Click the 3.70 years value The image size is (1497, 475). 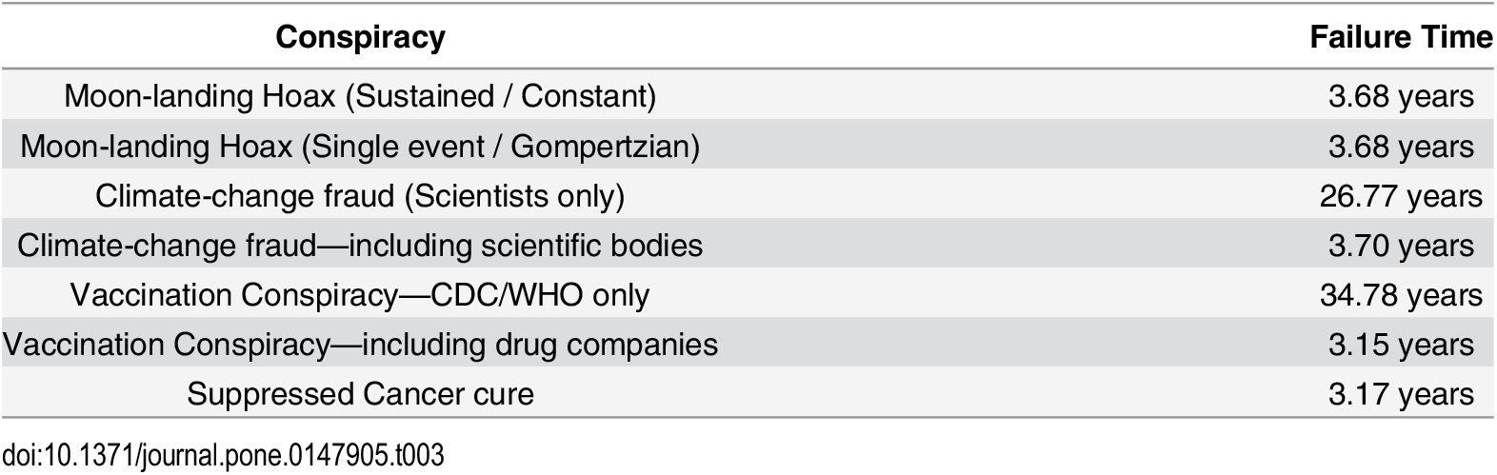1401,246
